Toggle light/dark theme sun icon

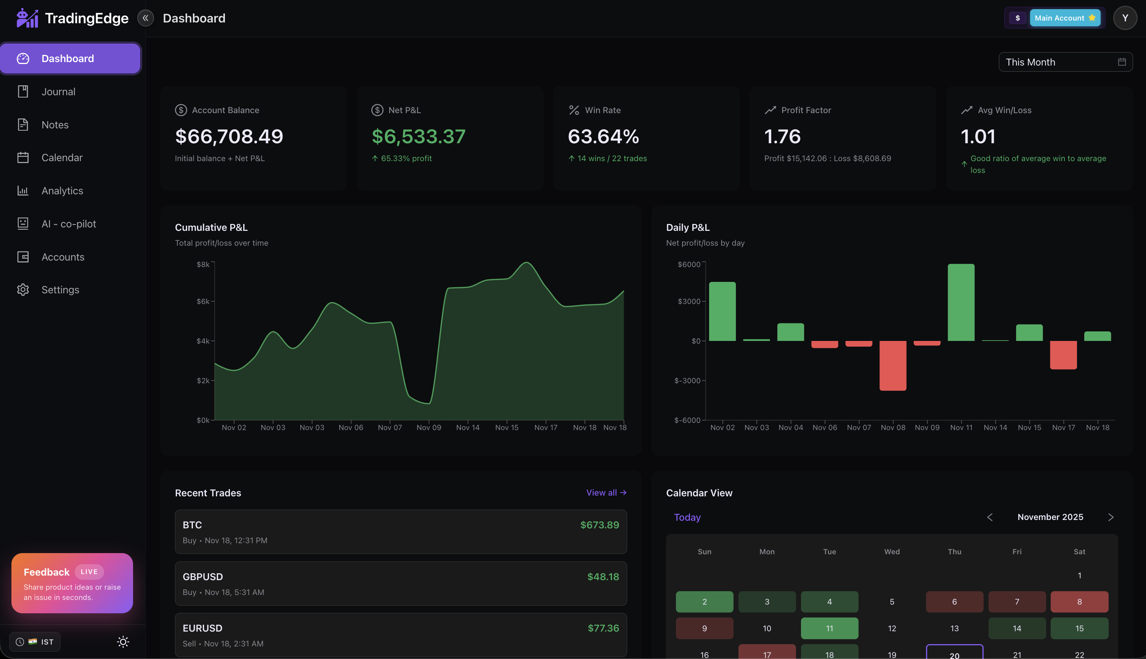click(123, 642)
